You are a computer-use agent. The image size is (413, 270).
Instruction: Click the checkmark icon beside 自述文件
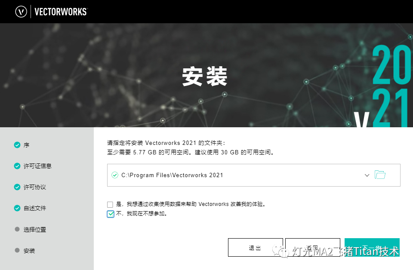coord(17,208)
